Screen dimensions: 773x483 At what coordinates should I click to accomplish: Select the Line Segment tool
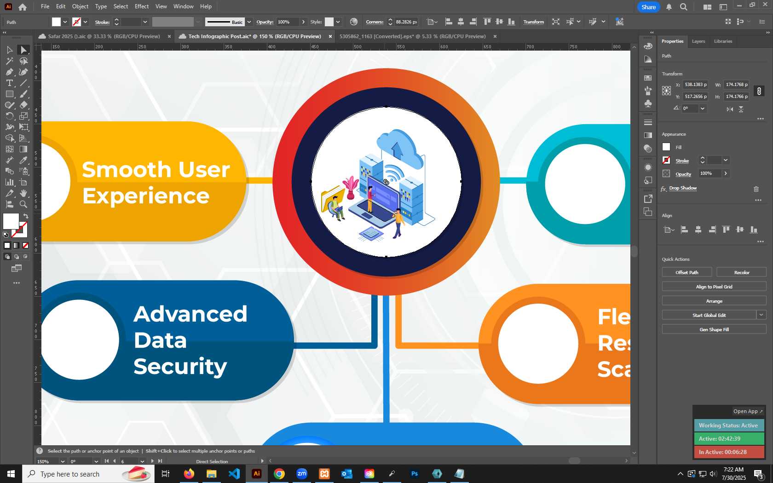click(x=23, y=83)
